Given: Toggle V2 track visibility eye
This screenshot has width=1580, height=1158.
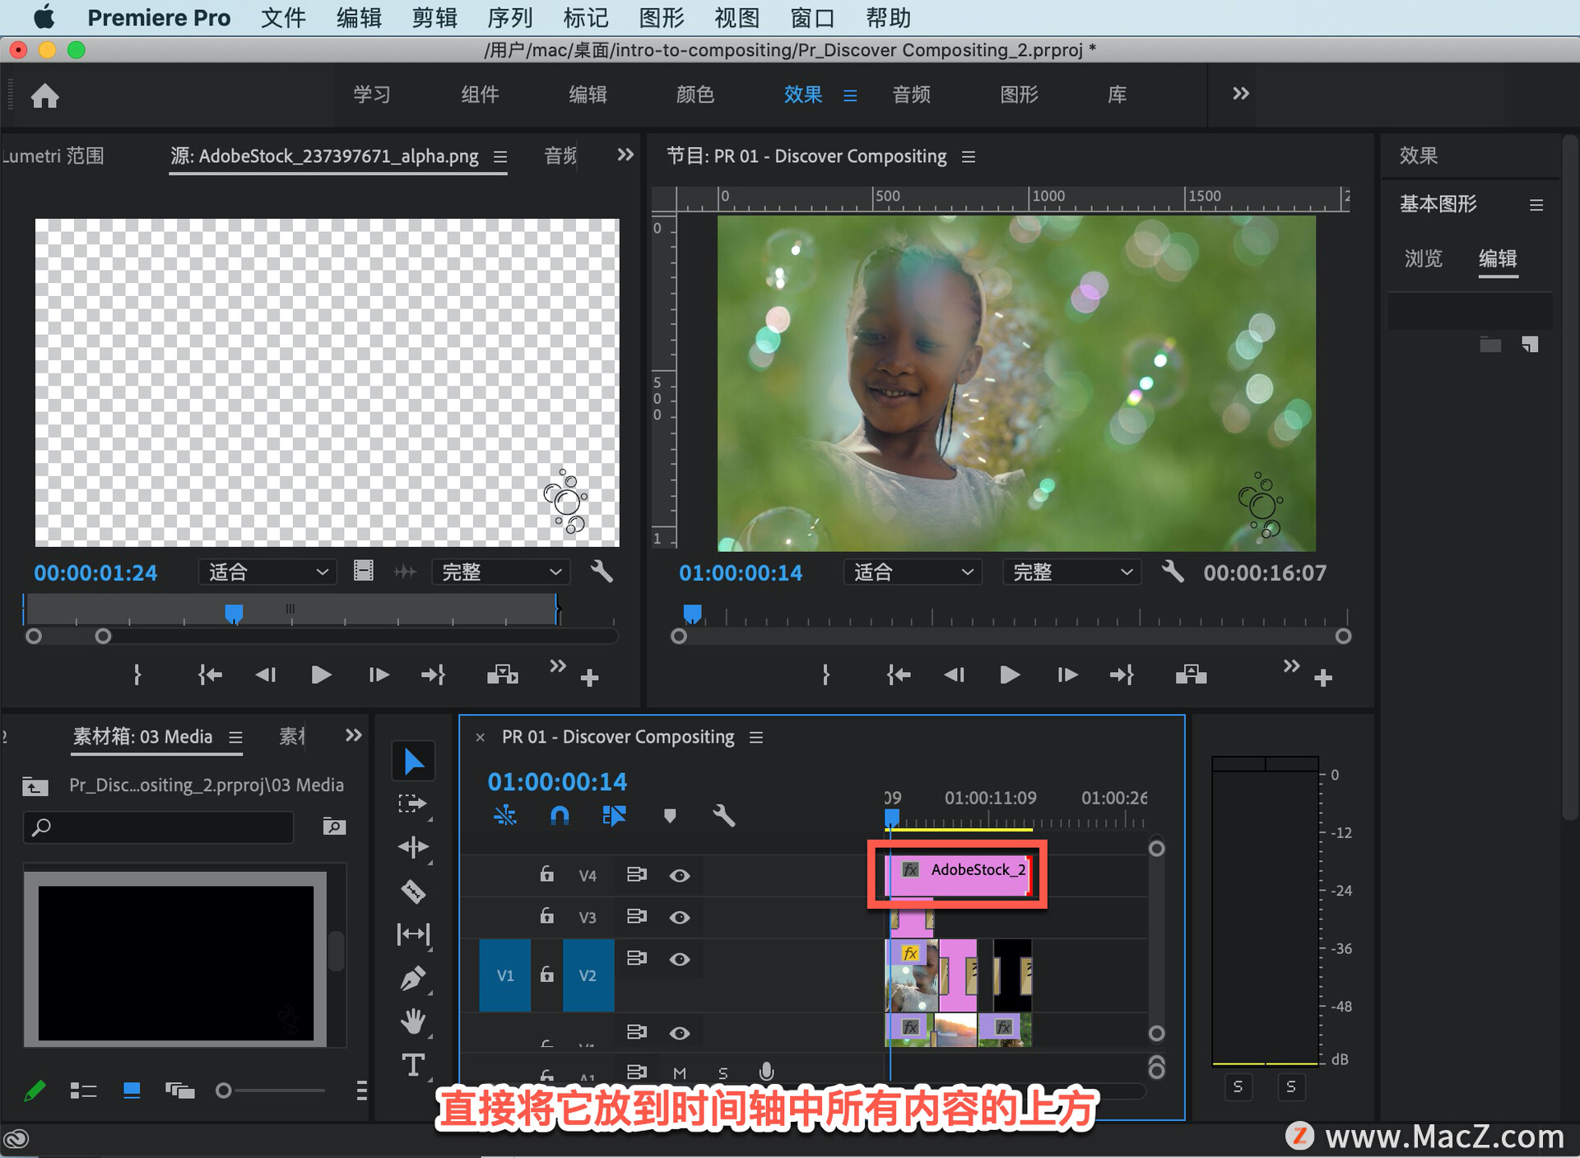Looking at the screenshot, I should click(x=679, y=959).
